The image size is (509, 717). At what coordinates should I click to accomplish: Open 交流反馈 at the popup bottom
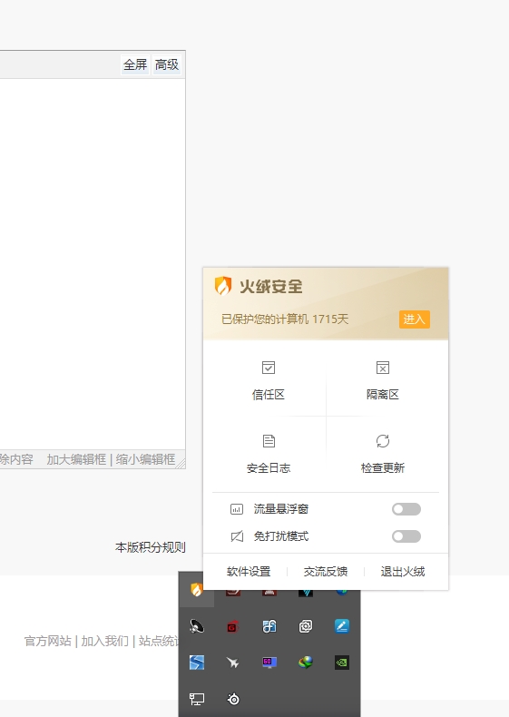(x=326, y=571)
